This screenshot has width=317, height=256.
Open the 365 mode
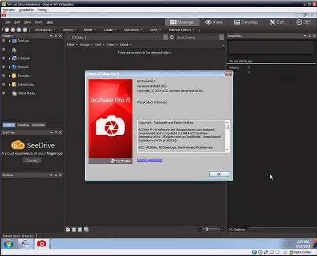[x=304, y=22]
